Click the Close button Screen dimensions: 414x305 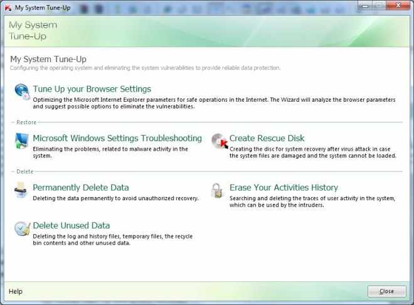point(387,291)
